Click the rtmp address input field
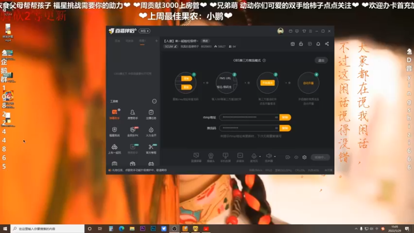 (x=249, y=118)
